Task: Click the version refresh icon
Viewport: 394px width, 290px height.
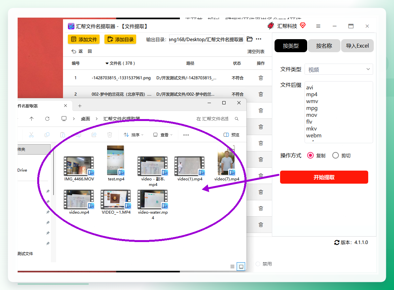Action: (x=337, y=242)
